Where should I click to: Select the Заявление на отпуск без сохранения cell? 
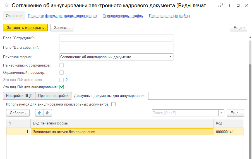tap(122, 132)
